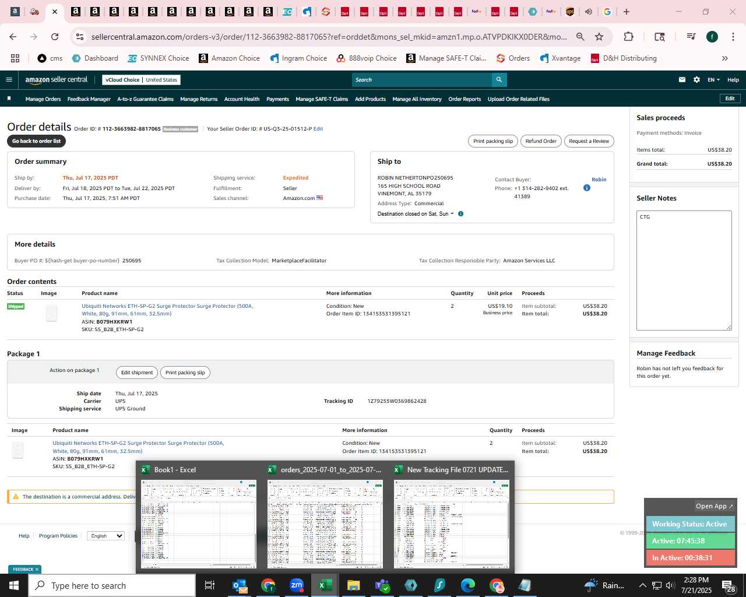Open the vCloud Choice United States account switcher
The width and height of the screenshot is (746, 597).
tap(141, 80)
